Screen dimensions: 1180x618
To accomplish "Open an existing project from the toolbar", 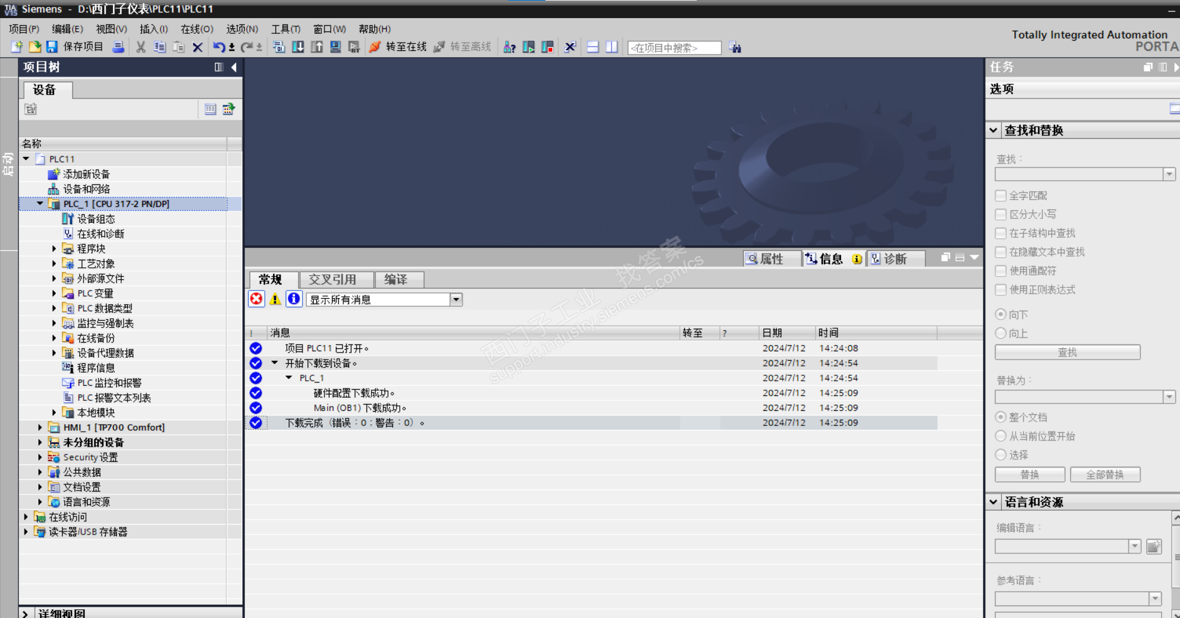I will [35, 47].
